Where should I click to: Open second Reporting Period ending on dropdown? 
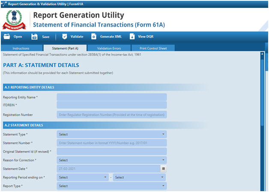point(140,177)
